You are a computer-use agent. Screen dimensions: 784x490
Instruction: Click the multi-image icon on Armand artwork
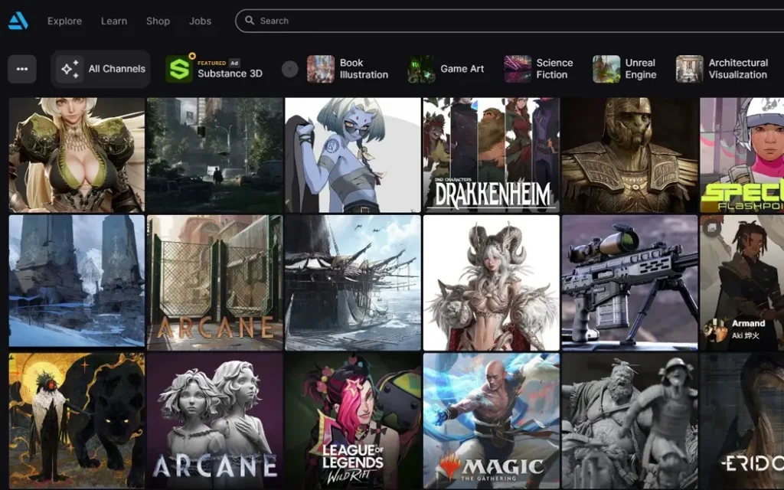point(712,228)
